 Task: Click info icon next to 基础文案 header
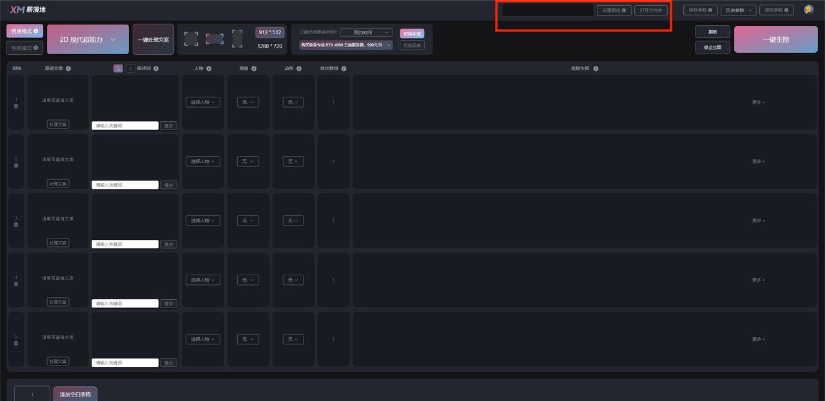coord(68,68)
